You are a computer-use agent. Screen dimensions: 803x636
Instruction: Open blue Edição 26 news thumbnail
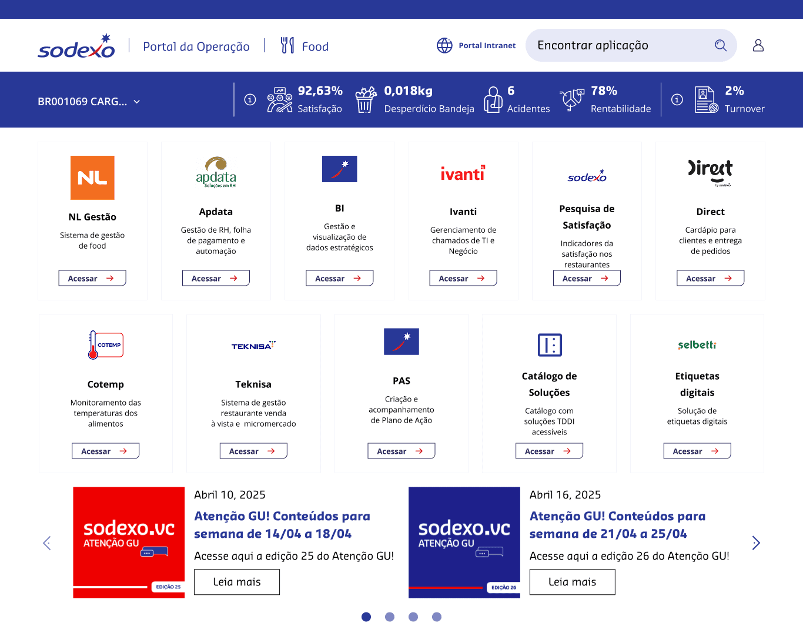click(464, 543)
